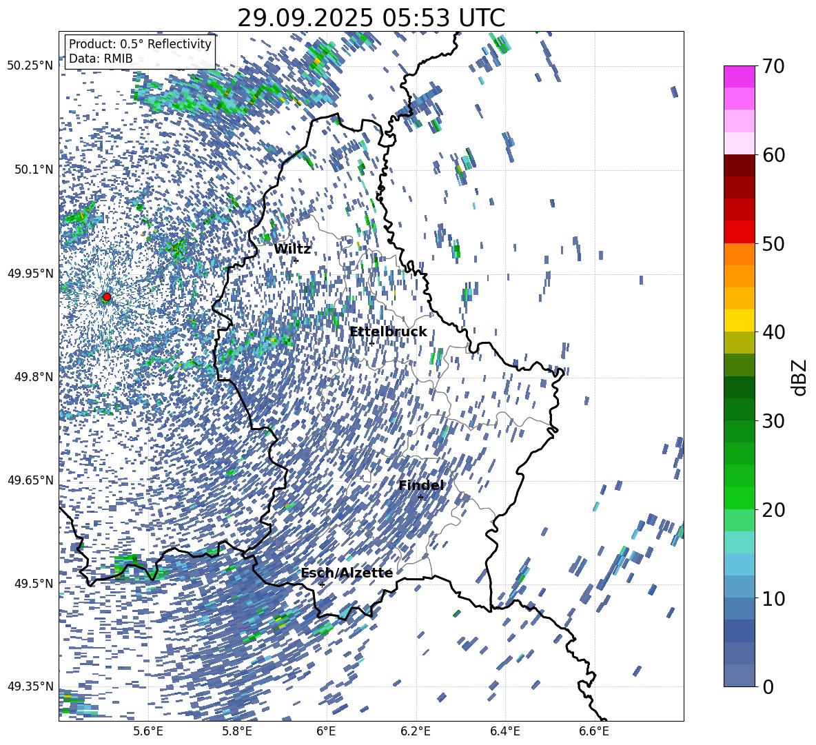Click the 50.25°N latitude tick label
This screenshot has width=816, height=745.
(x=30, y=66)
